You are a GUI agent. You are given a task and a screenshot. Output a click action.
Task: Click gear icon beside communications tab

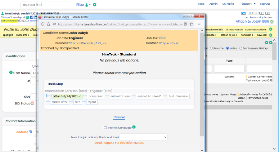pyautogui.click(x=271, y=29)
